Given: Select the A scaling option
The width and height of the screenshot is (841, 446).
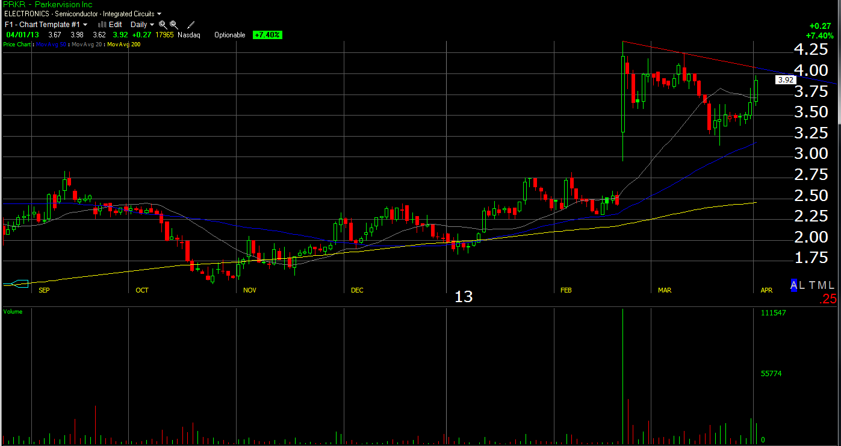Looking at the screenshot, I should (x=794, y=285).
